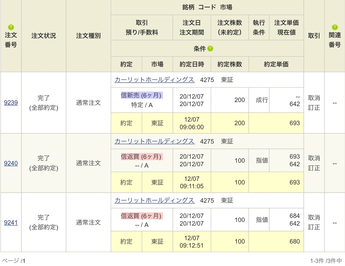Click 訂正 for order 9239
Image resolution: width=345 pixels, height=266 pixels.
click(x=314, y=108)
